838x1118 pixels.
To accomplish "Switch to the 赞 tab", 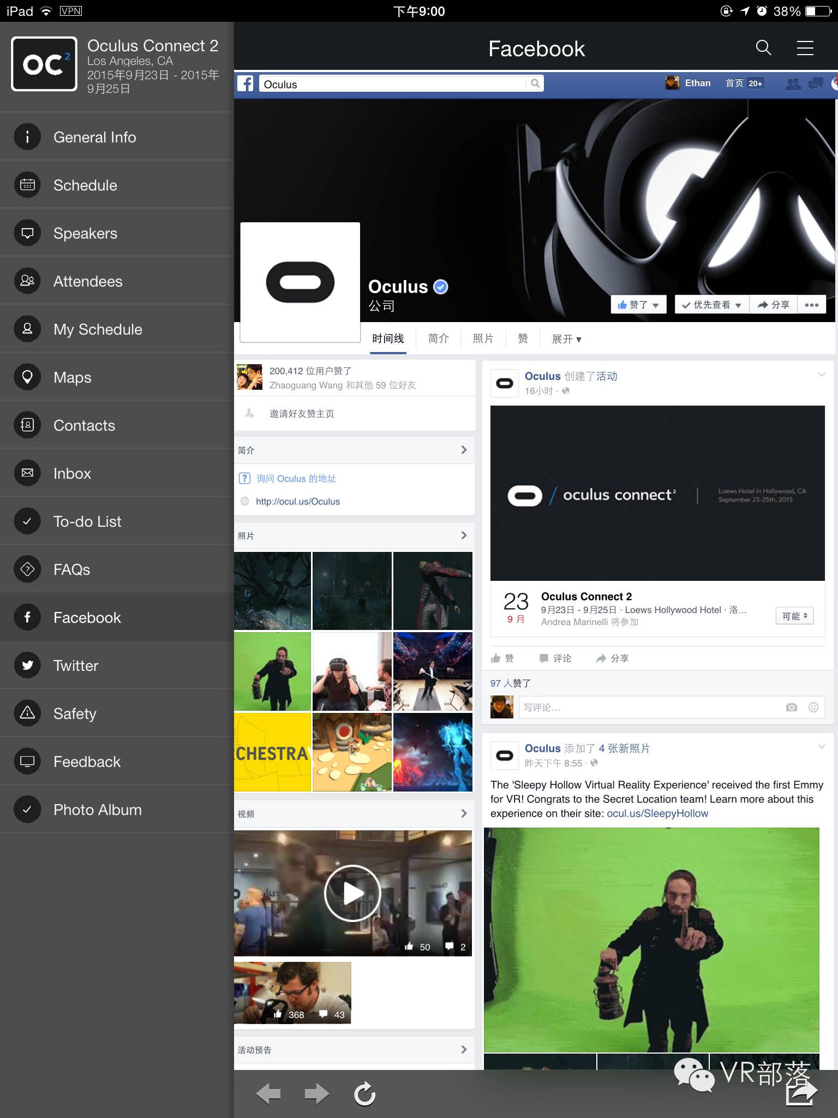I will point(523,338).
